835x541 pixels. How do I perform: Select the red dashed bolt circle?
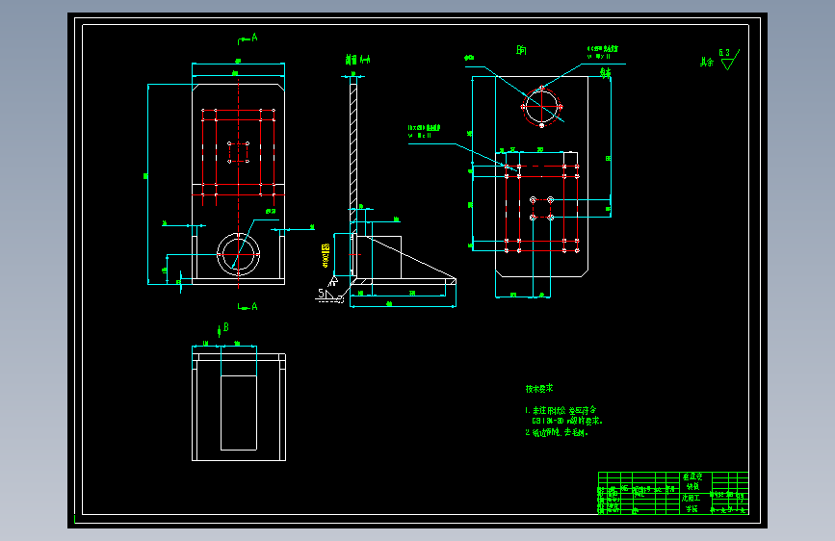[x=541, y=107]
